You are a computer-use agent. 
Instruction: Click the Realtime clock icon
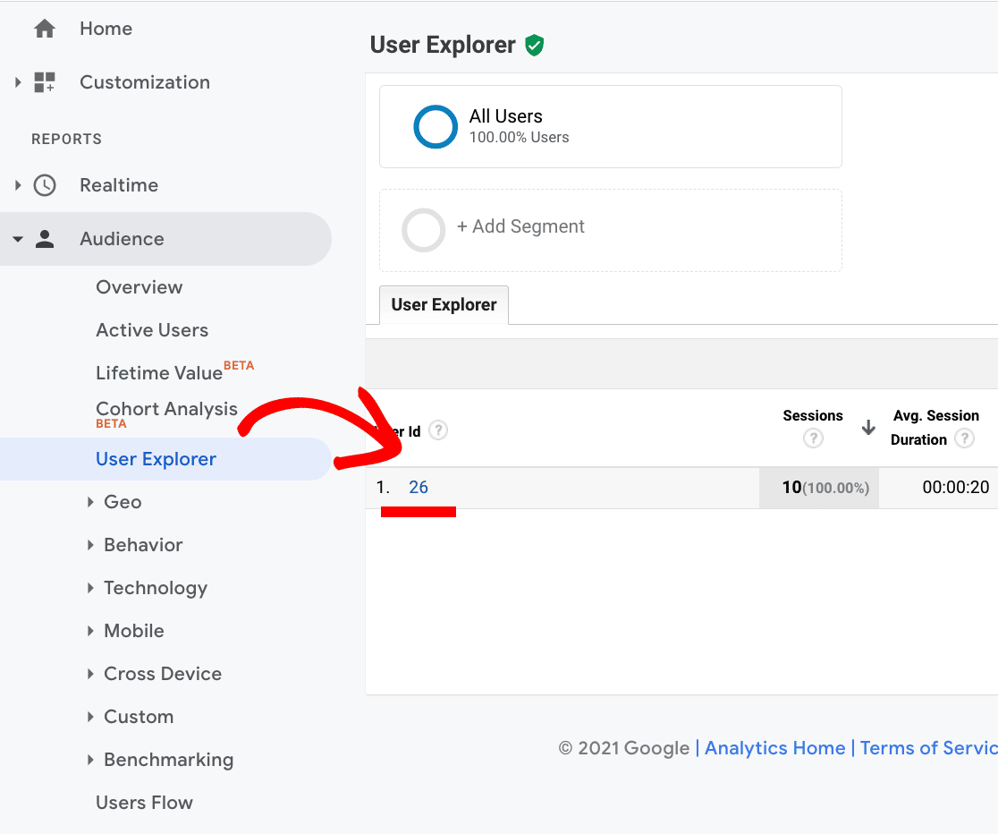43,184
